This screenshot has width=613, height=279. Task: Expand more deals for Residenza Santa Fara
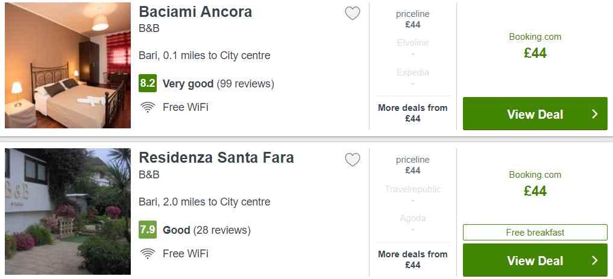(x=412, y=260)
